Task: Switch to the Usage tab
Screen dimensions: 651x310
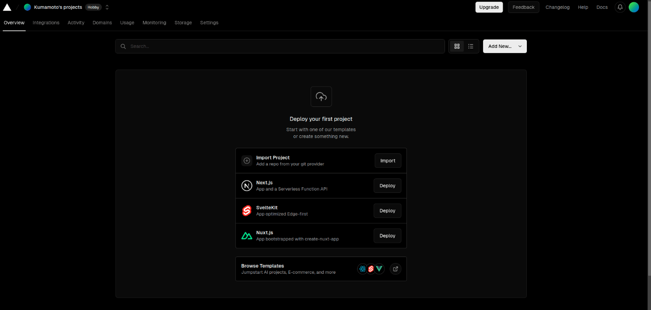Action: click(127, 22)
